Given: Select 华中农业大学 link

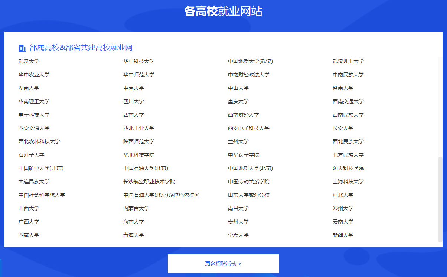Looking at the screenshot, I should (x=34, y=75).
